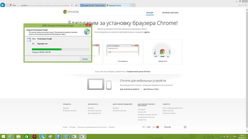Open Браузер link under Для учебных заведений

(116, 108)
